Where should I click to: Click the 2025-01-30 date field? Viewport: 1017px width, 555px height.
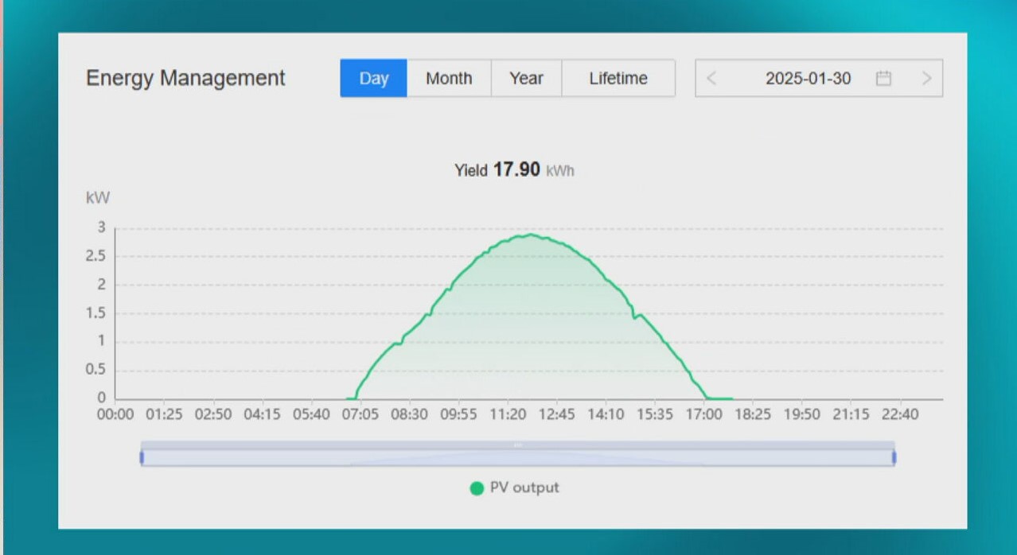click(x=808, y=79)
